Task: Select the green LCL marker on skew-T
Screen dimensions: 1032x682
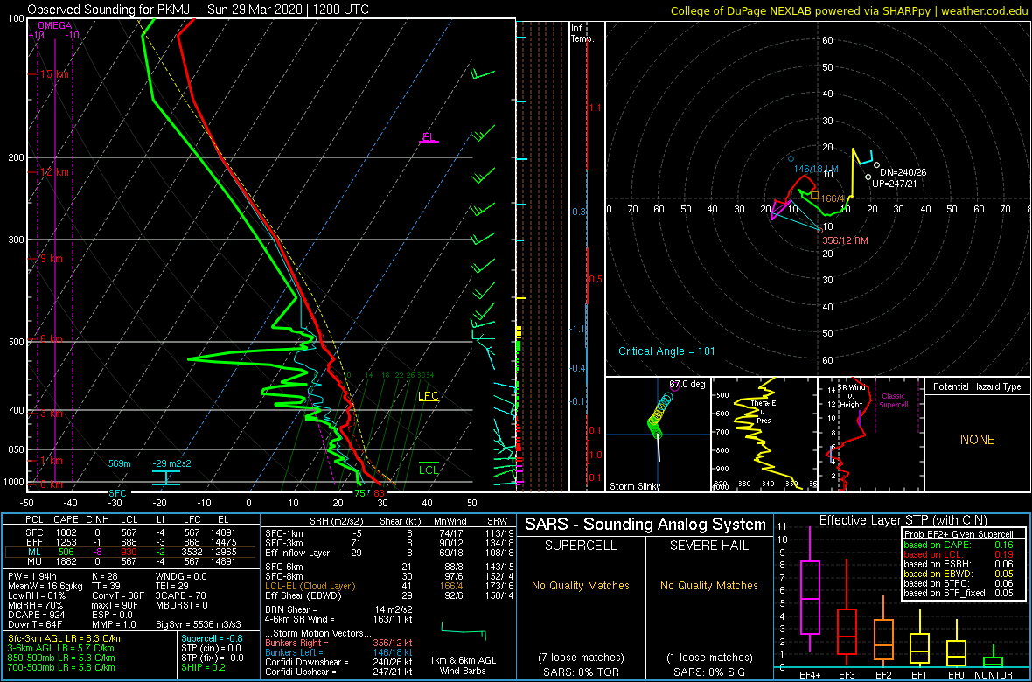Action: (429, 468)
